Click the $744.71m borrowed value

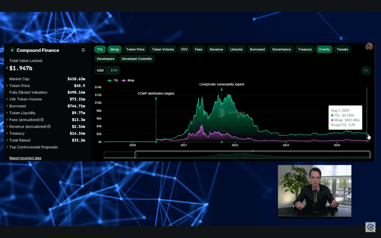76,106
